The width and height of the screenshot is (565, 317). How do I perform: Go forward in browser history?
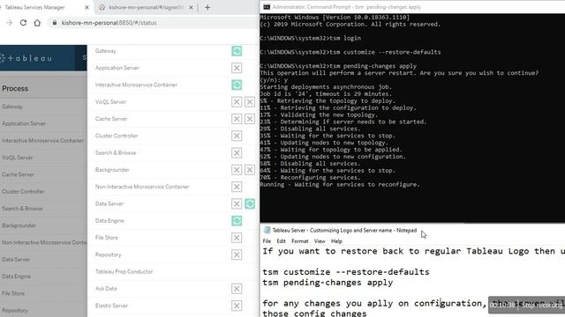pos(10,23)
